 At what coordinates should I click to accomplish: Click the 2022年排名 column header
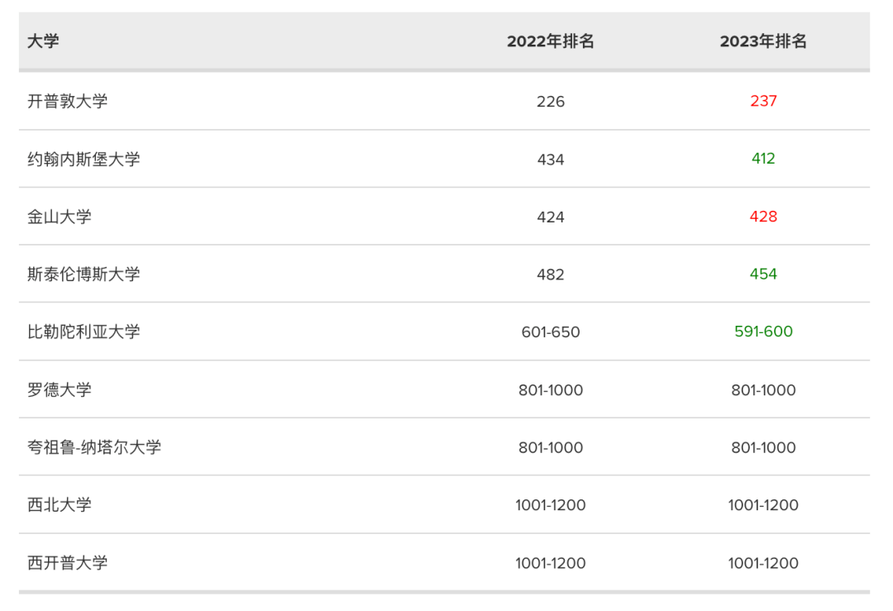point(551,41)
